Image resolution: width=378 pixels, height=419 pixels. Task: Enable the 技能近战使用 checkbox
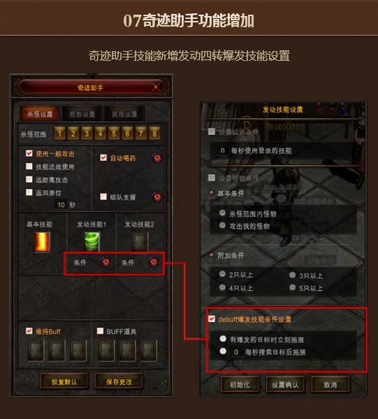click(29, 166)
